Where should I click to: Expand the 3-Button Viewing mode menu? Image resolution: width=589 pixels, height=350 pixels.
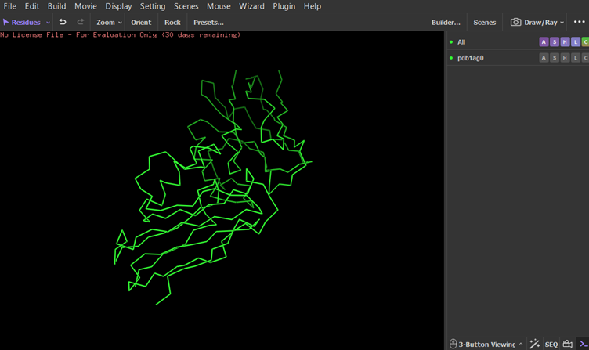pos(521,344)
